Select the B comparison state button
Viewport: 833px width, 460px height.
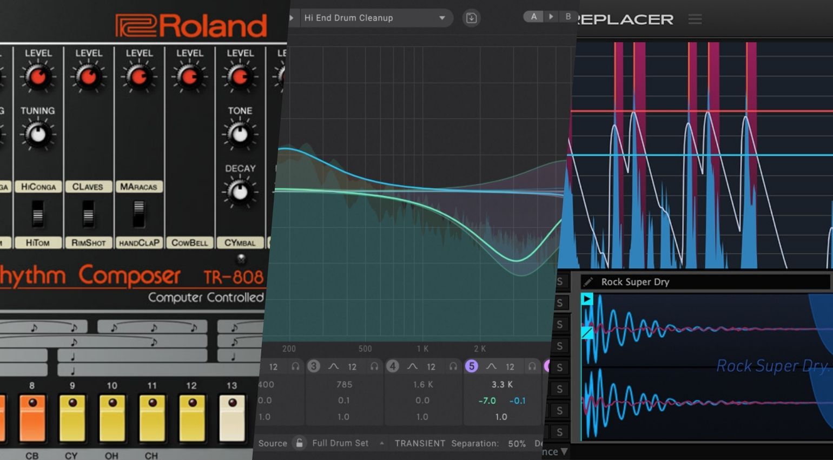tap(567, 17)
